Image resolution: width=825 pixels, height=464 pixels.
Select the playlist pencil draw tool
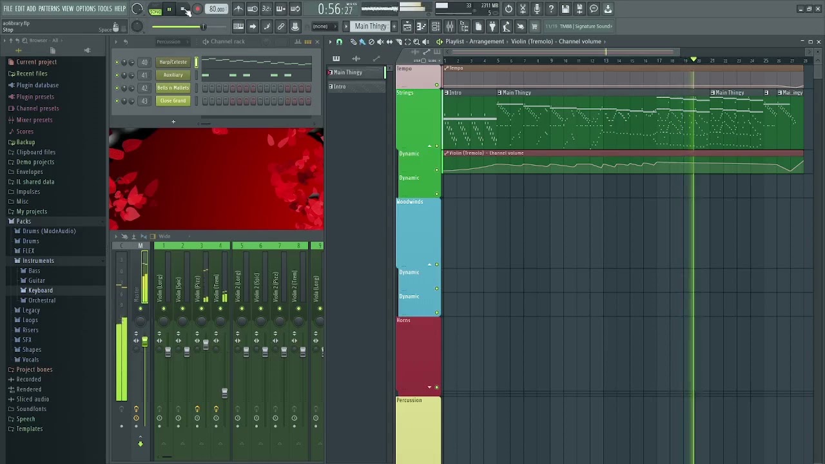(353, 42)
